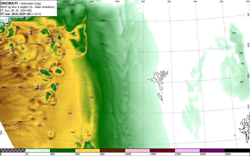Image resolution: width=250 pixels, height=156 pixels.
Task: Click the CAPE value '669'
Action: [x=39, y=126]
